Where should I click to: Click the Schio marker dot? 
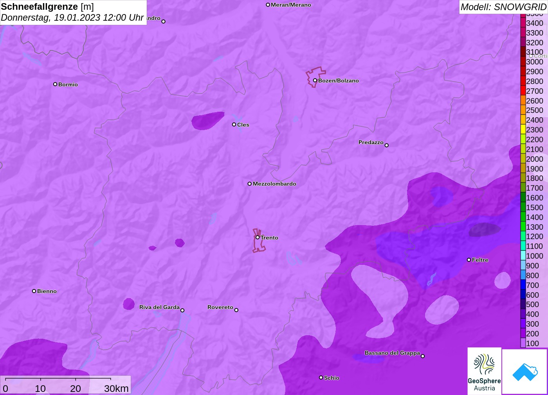coord(321,377)
